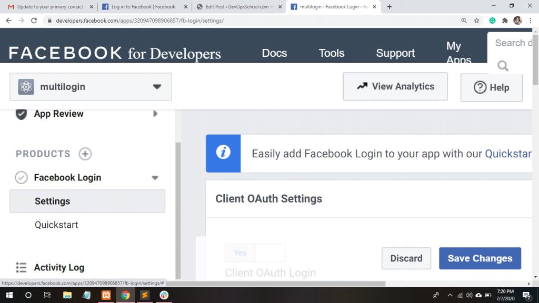Click the blue info icon

[x=223, y=153]
